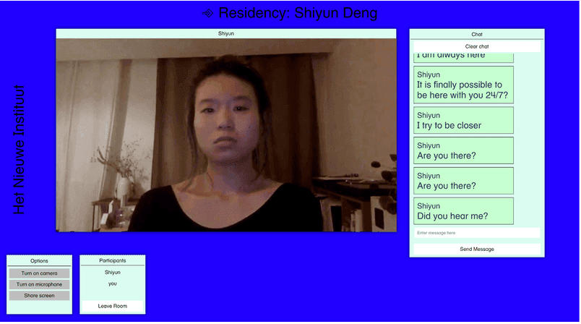
Task: Start sharing your screen
Action: (39, 295)
